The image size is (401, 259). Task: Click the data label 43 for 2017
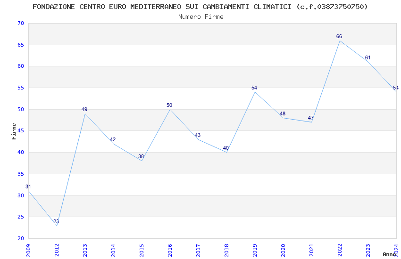coord(198,135)
